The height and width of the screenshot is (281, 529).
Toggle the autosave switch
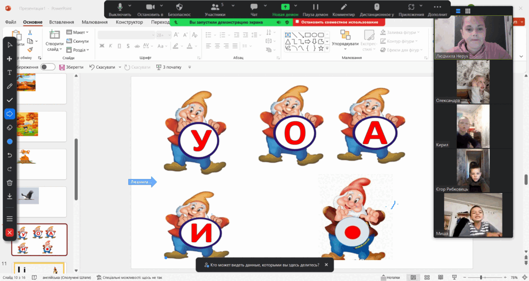click(x=48, y=67)
